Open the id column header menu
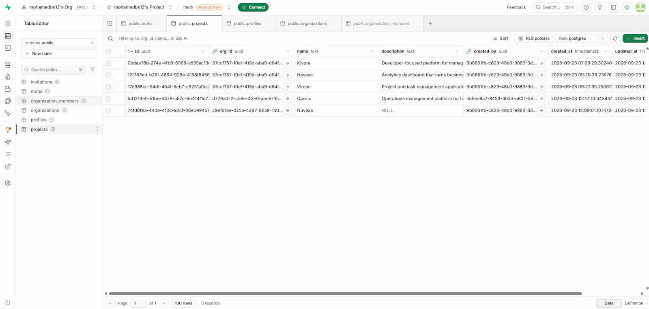The width and height of the screenshot is (649, 309). 203,51
